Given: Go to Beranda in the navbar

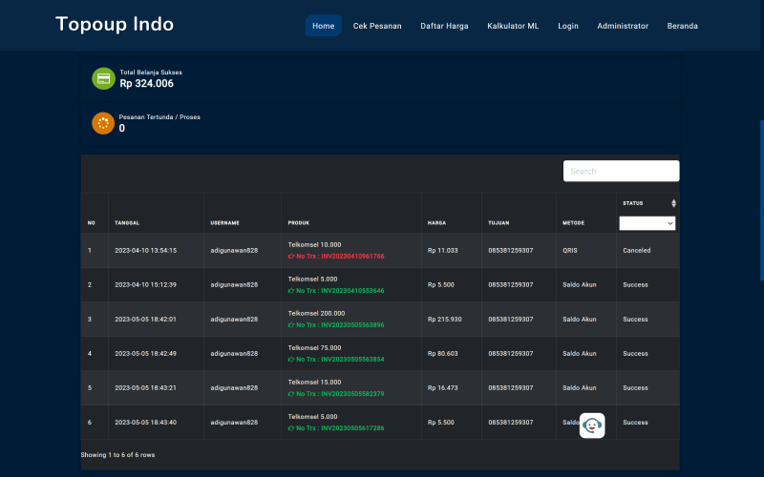Looking at the screenshot, I should pyautogui.click(x=682, y=26).
